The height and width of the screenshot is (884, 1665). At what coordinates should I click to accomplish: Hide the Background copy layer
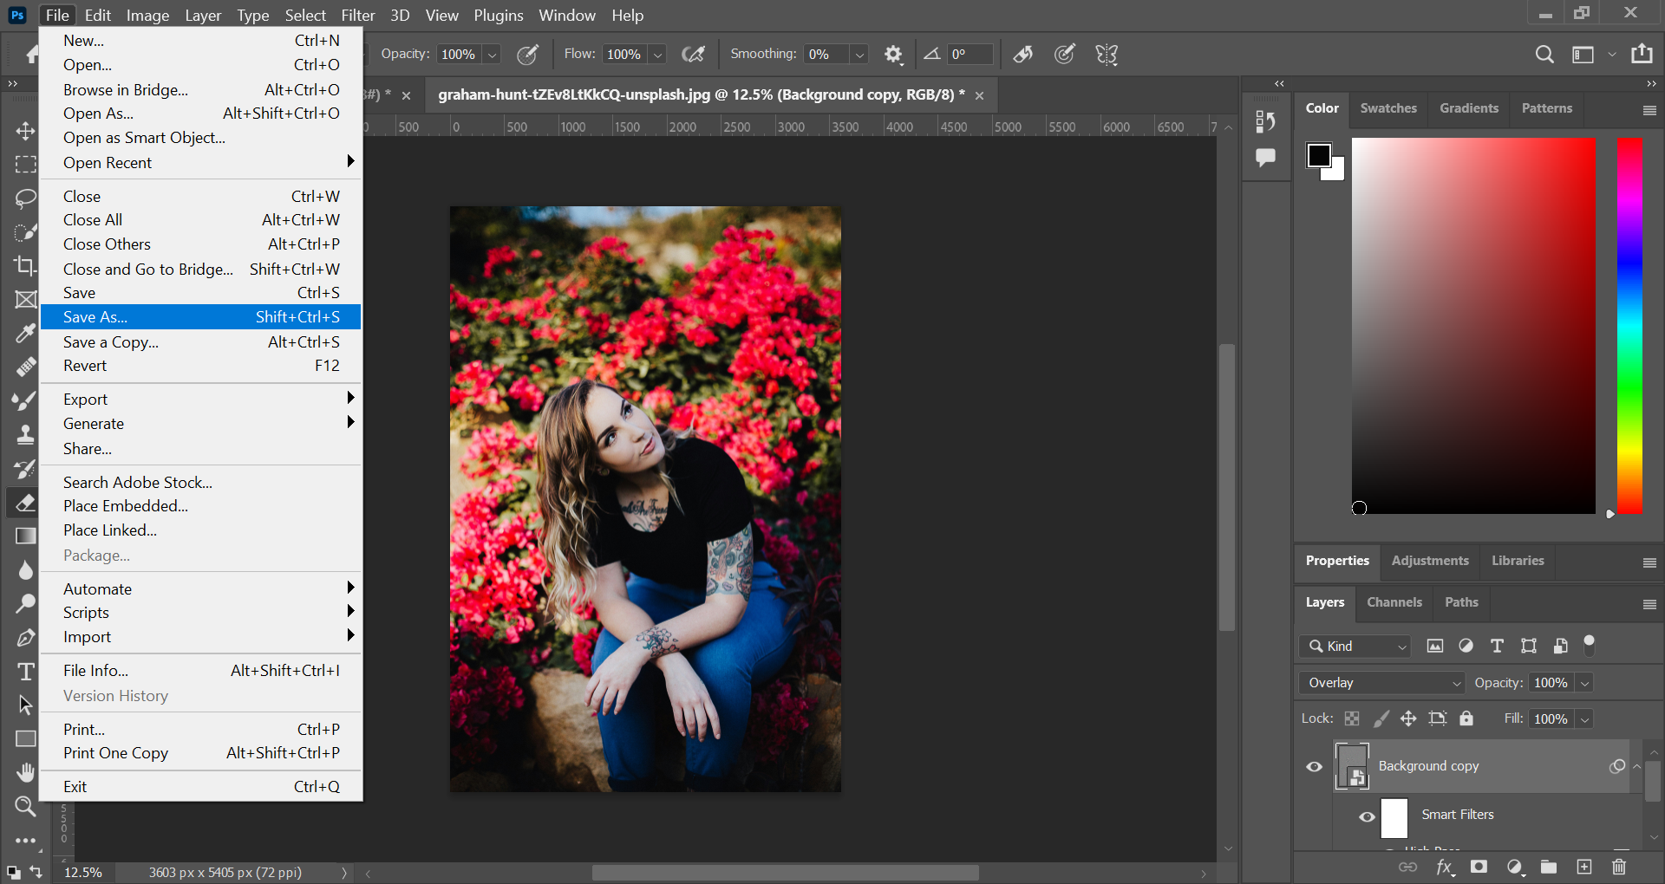[x=1315, y=766]
